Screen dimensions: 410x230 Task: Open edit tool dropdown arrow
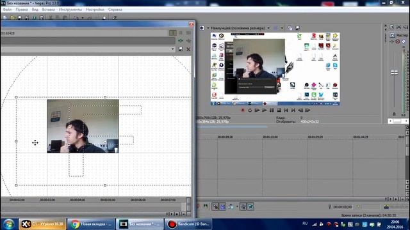tap(237, 207)
